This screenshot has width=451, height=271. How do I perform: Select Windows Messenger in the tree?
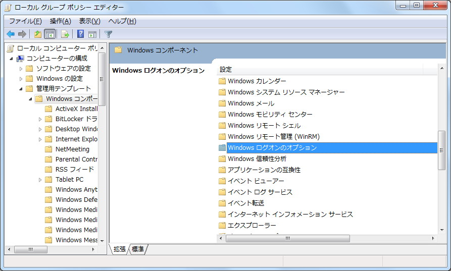pos(76,240)
